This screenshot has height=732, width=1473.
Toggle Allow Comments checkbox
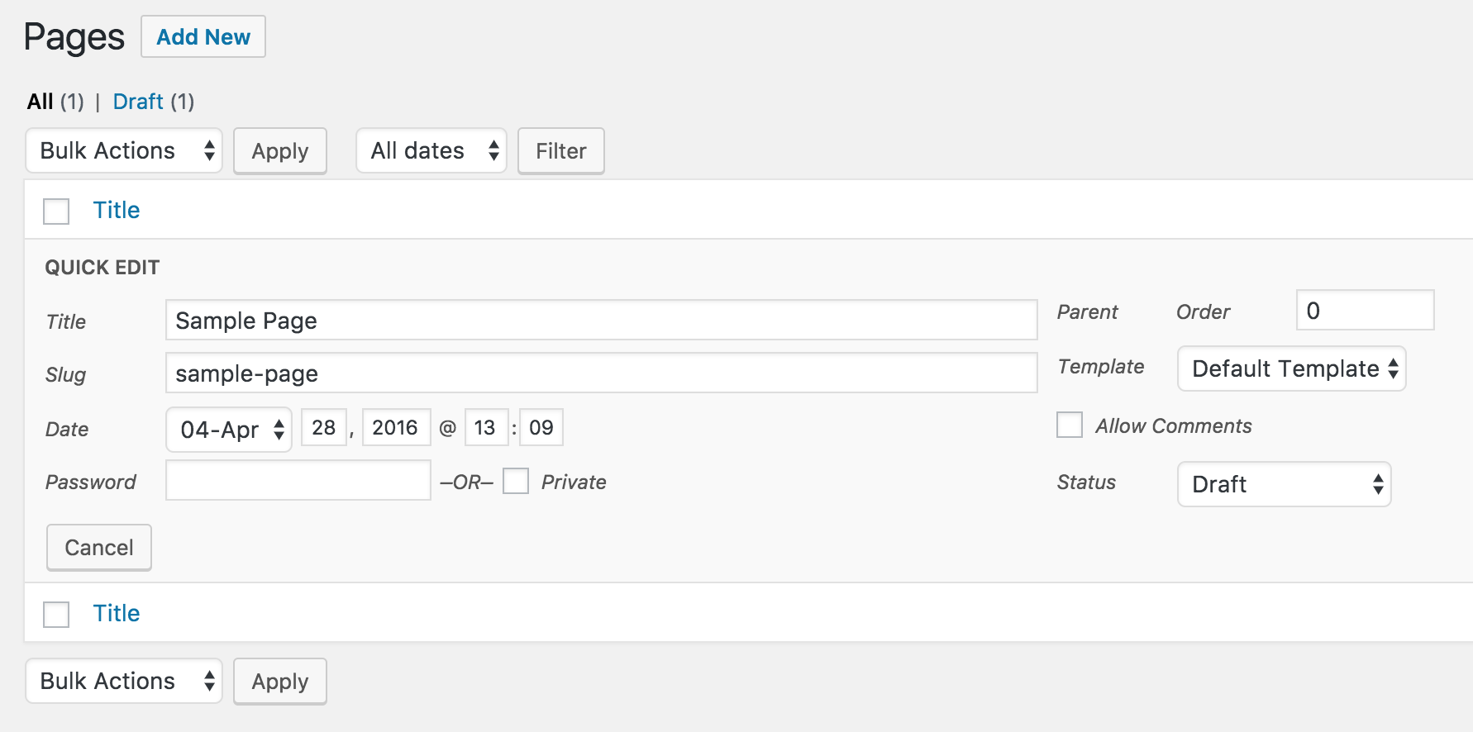point(1070,425)
